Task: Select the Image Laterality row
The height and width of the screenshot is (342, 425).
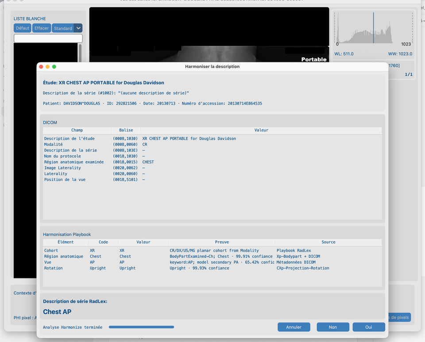Action: (212, 168)
